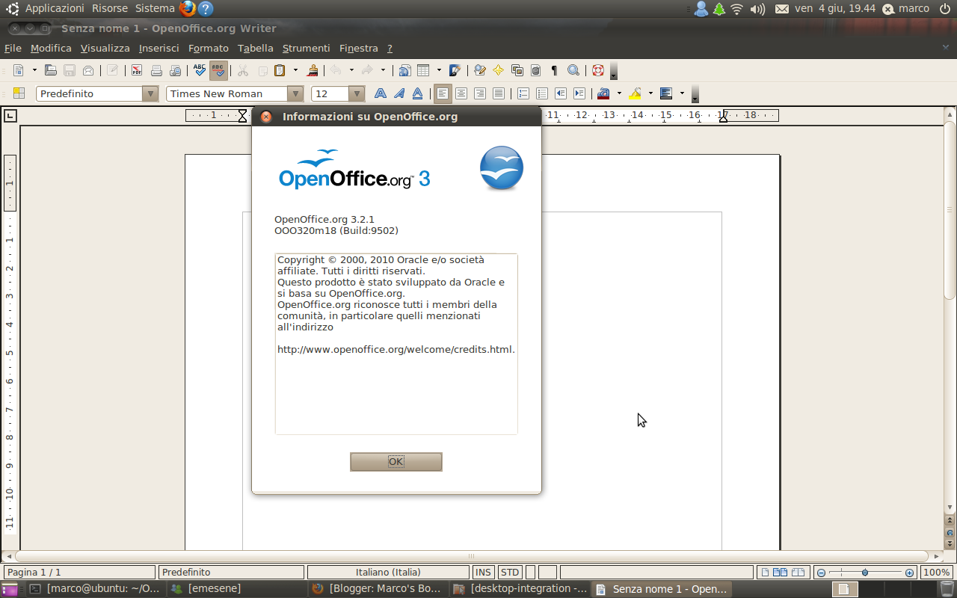
Task: Click the Undo arrow icon
Action: pyautogui.click(x=336, y=70)
